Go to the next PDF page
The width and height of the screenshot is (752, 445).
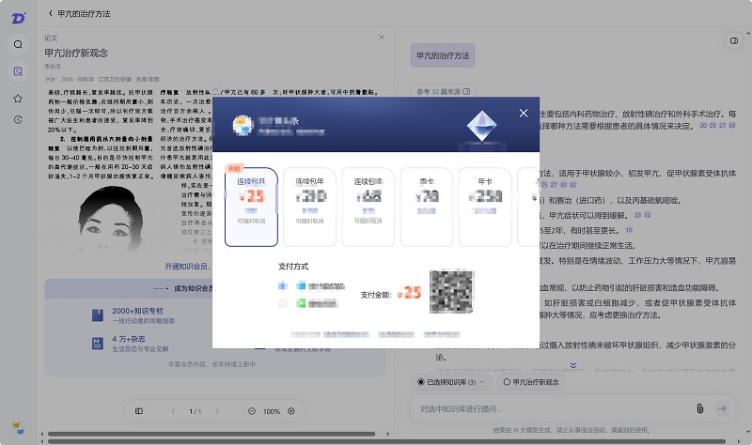217,411
